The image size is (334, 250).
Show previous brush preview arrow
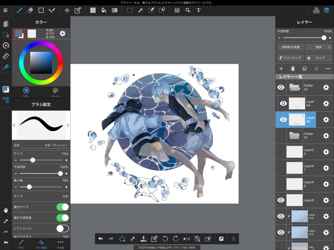click(14, 125)
